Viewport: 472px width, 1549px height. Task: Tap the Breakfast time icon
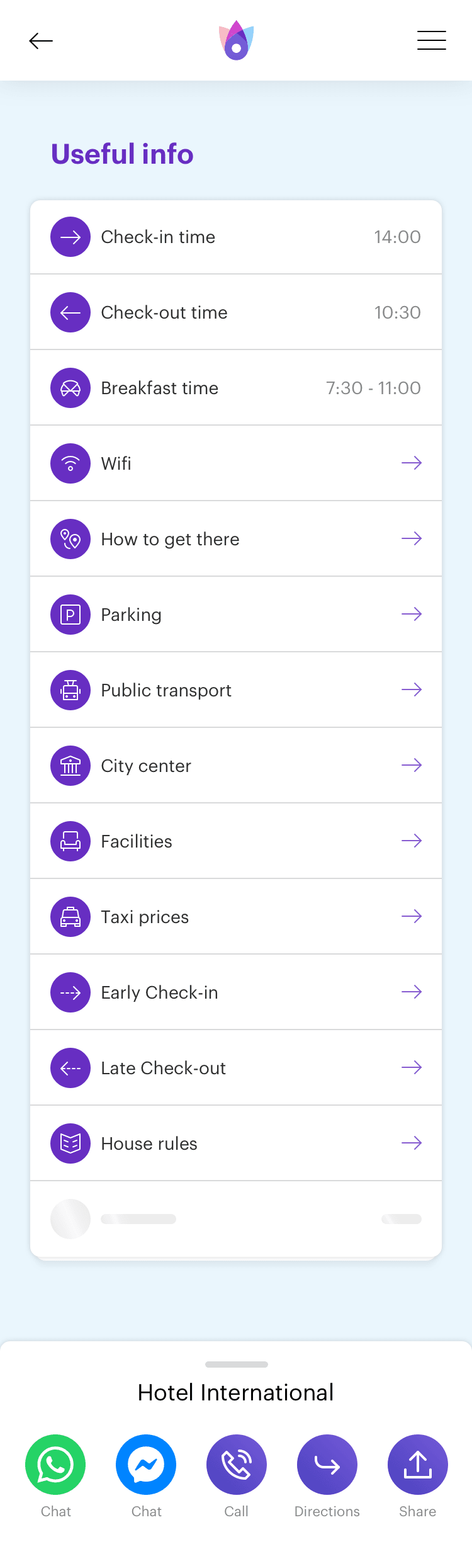click(70, 387)
